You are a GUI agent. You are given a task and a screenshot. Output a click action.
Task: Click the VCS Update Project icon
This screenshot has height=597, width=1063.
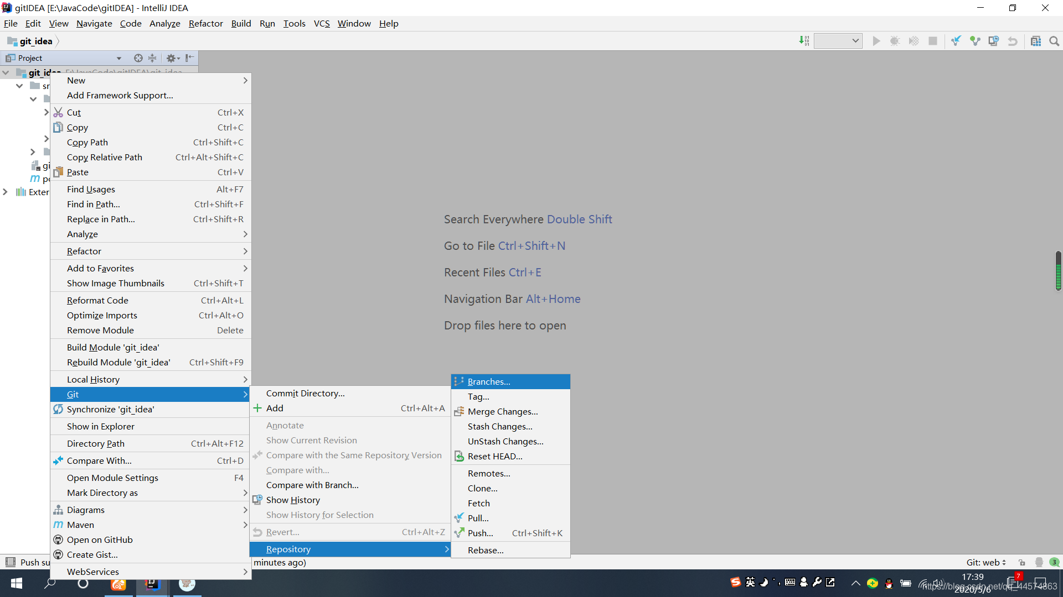coord(956,41)
